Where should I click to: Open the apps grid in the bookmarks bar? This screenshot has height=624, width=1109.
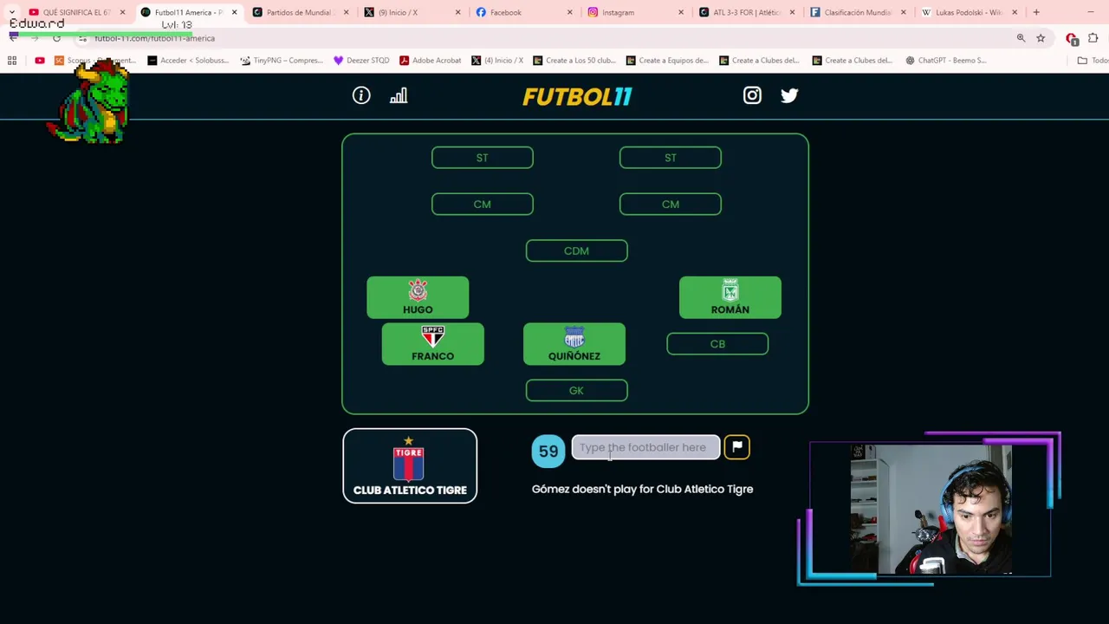coord(12,61)
